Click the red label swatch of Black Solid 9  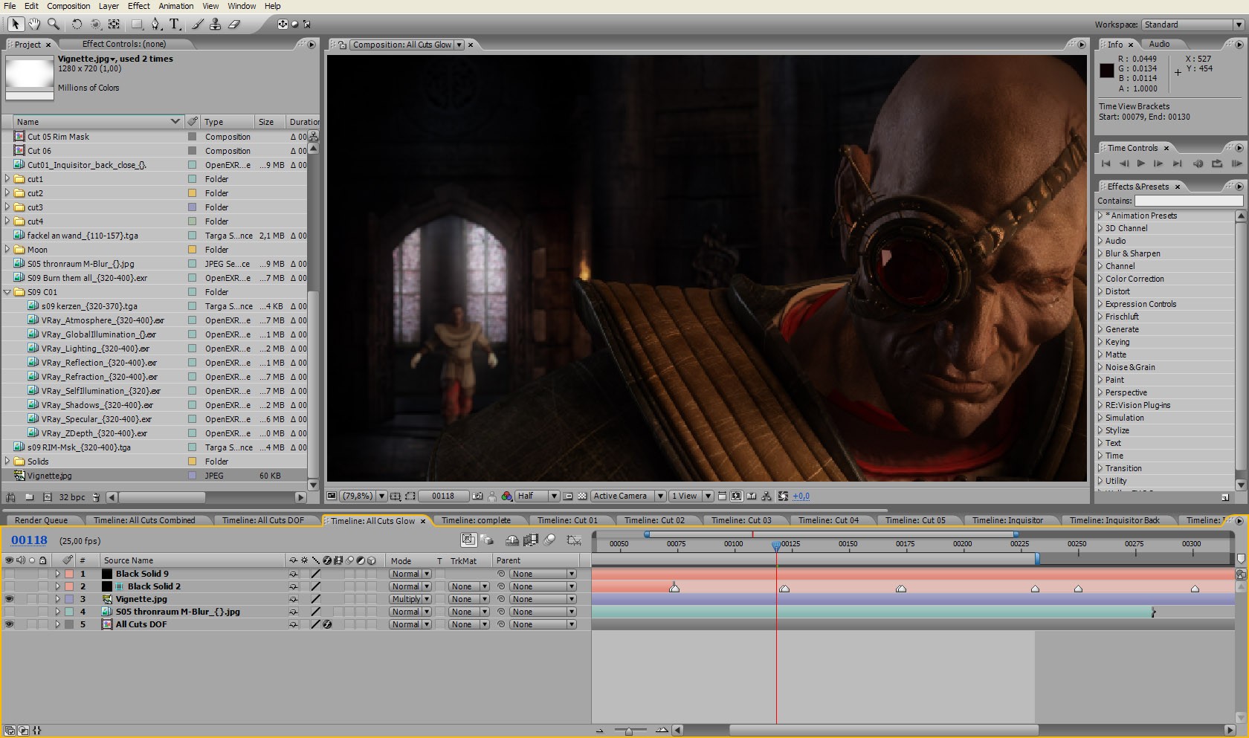point(69,574)
